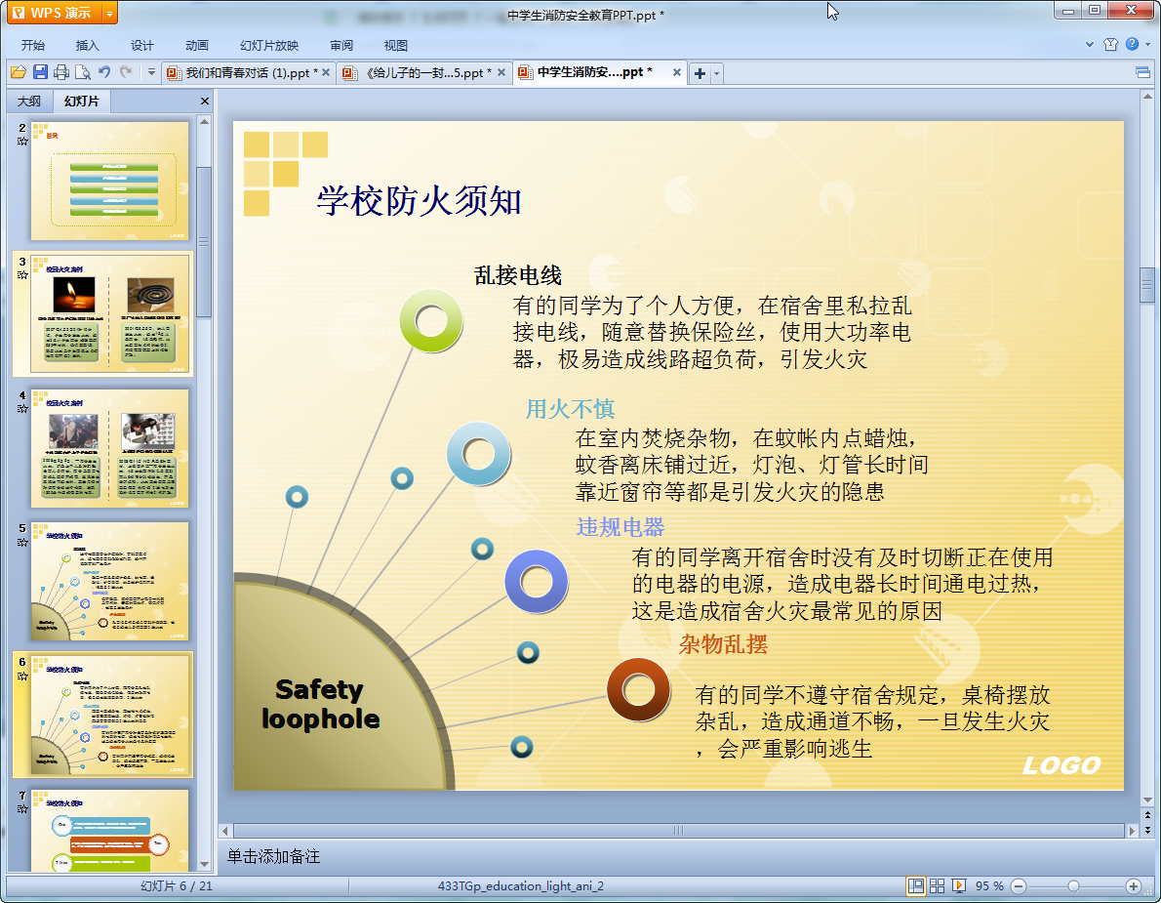Viewport: 1161px width, 903px height.
Task: Click 幻灯片 6 / 21 in status bar
Action: coord(177,886)
